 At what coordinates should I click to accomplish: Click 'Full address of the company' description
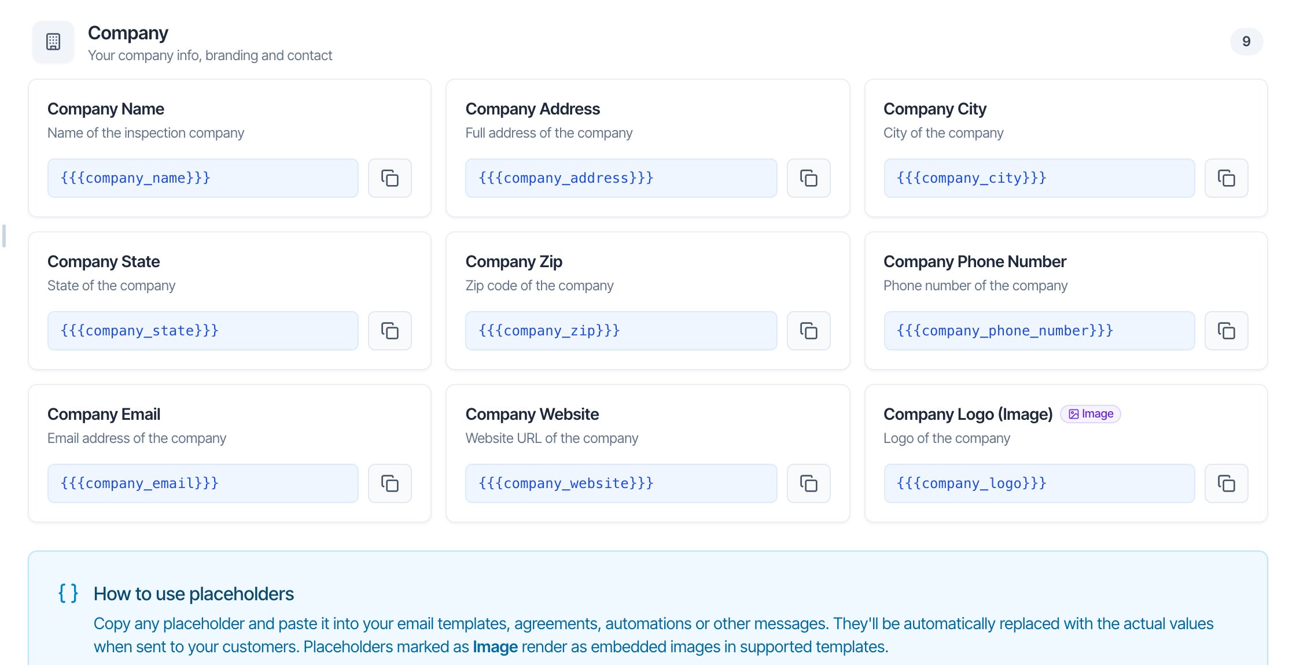pyautogui.click(x=548, y=133)
